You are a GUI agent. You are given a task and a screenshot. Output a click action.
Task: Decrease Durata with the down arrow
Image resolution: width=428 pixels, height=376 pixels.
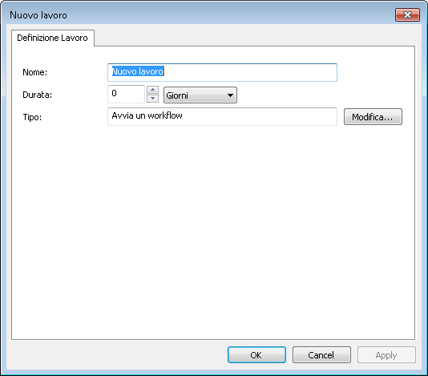(x=152, y=99)
